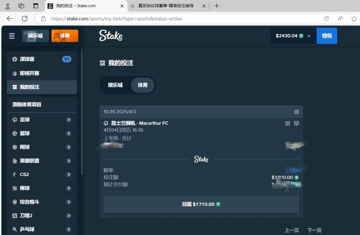Open bet slip options list icon

[296, 112]
